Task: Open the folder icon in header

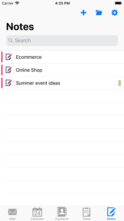Action: click(x=99, y=13)
